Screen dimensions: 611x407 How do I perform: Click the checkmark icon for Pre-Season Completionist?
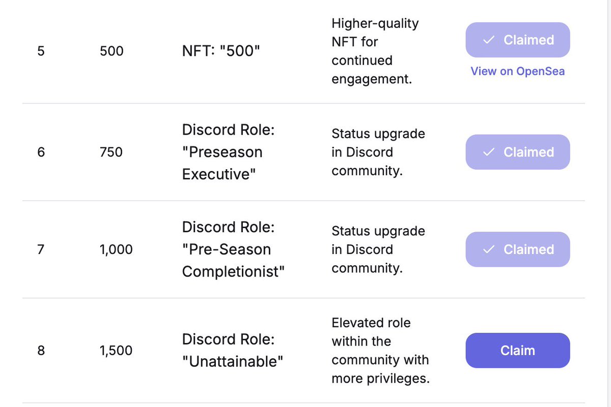click(x=489, y=249)
